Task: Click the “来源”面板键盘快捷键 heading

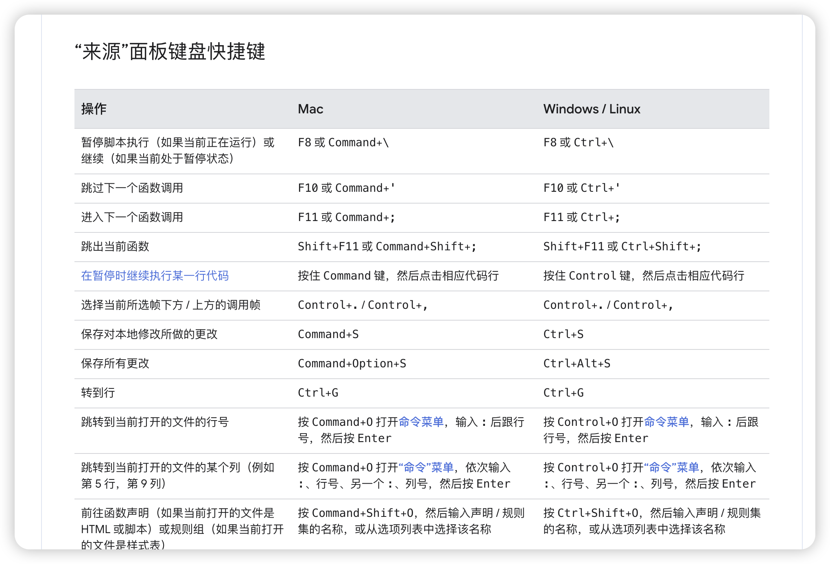Action: point(170,52)
